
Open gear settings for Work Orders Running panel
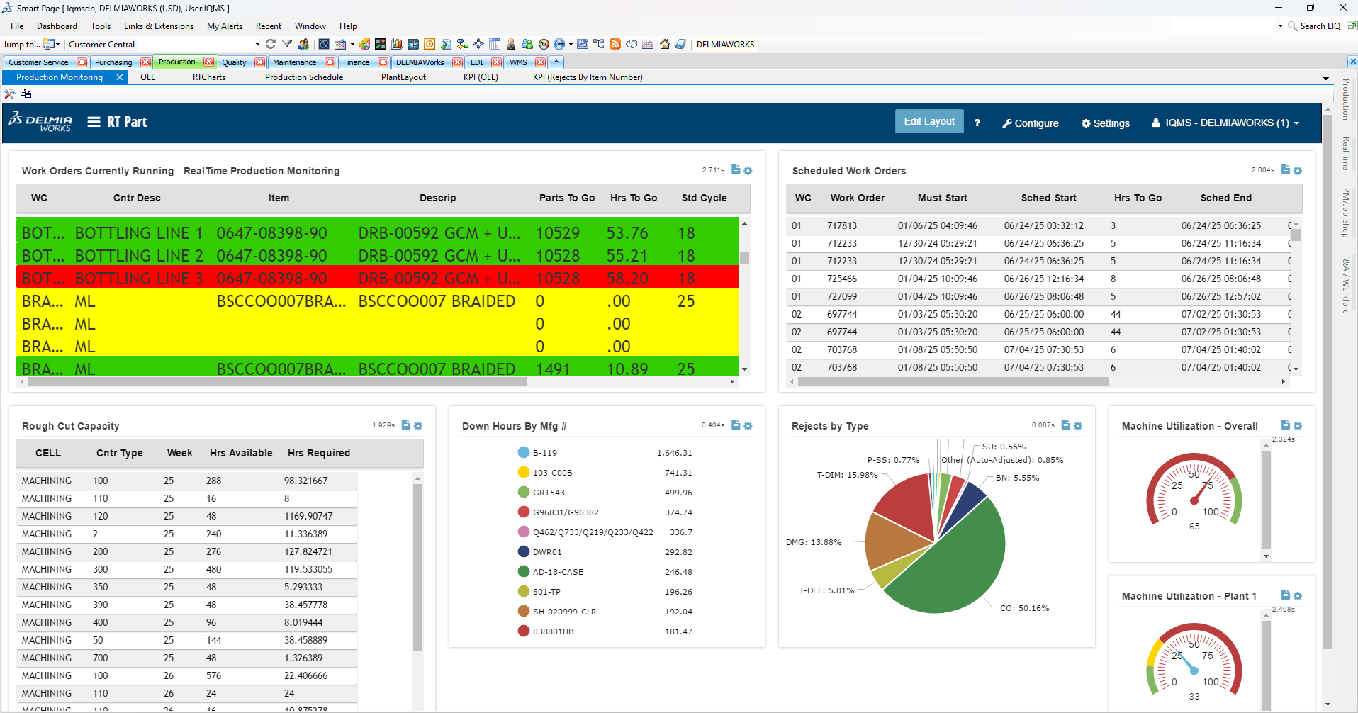click(748, 171)
